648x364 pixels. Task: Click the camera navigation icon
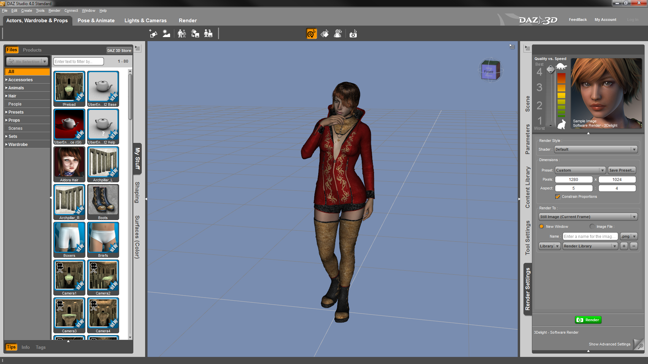pos(354,33)
